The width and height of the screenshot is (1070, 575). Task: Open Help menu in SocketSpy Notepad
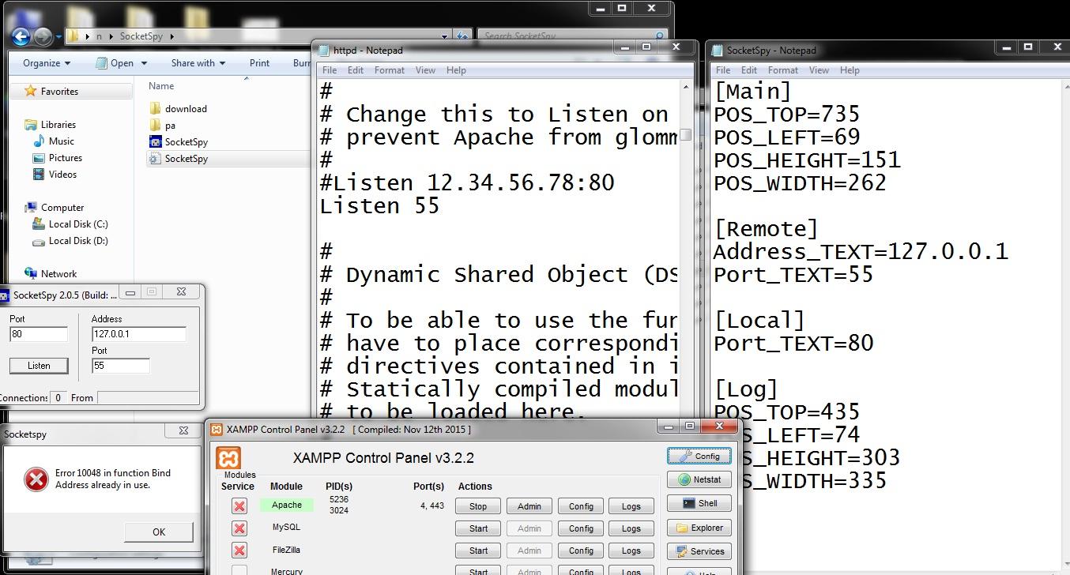tap(850, 70)
